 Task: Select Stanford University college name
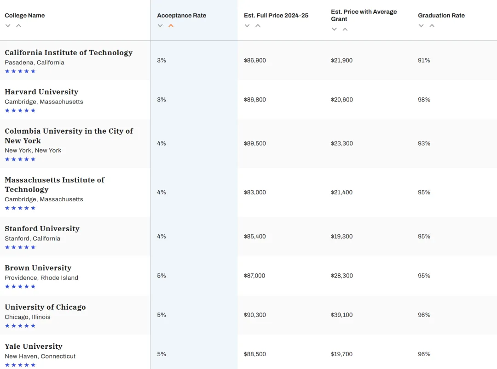point(42,228)
